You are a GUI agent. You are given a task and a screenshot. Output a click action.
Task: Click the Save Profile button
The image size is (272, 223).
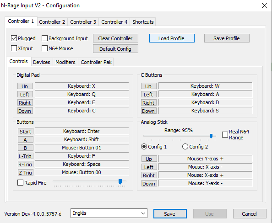click(227, 38)
